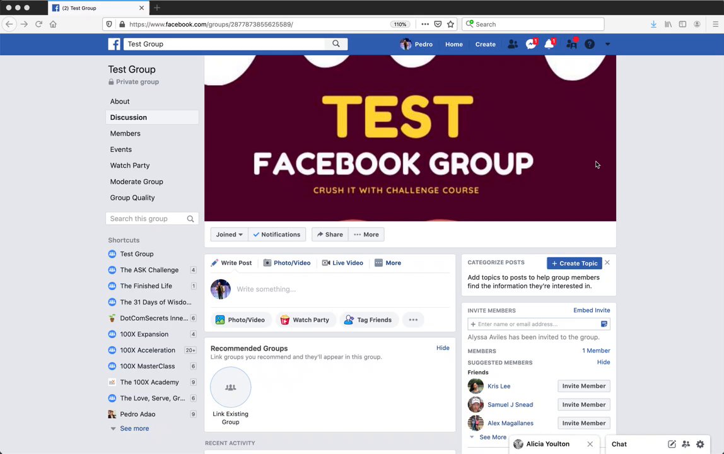Click the Tag Friends pill button
The height and width of the screenshot is (454, 724).
368,320
